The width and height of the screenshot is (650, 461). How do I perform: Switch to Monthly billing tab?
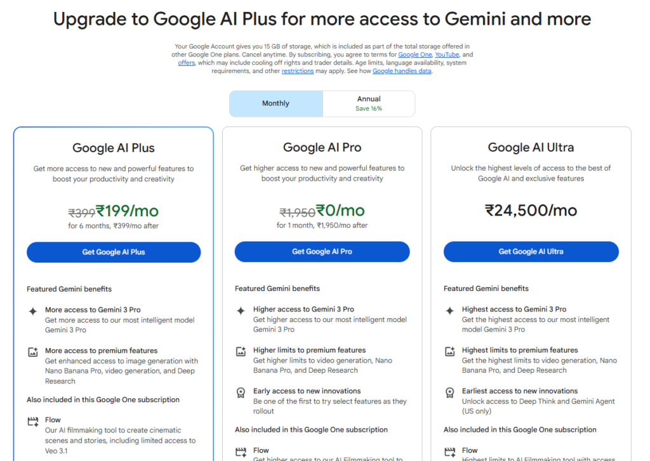click(275, 103)
